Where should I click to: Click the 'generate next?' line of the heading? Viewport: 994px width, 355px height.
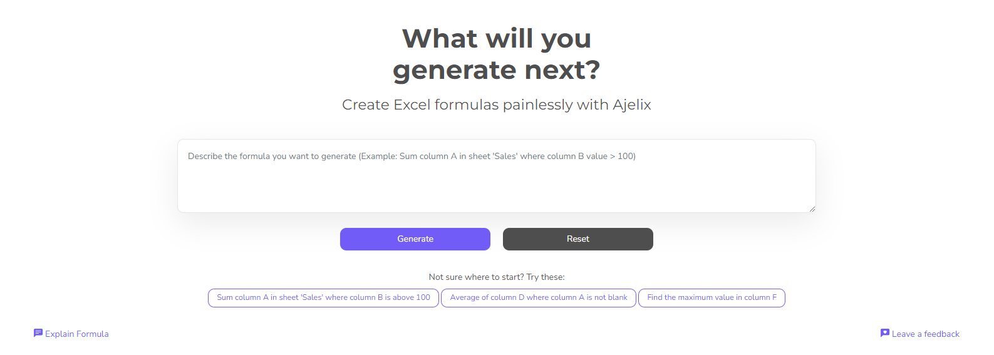(x=496, y=70)
